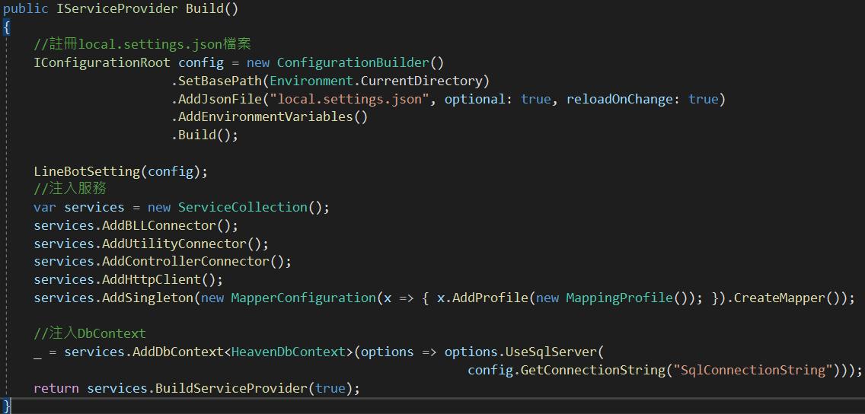
Task: Click the AddHttpClient call
Action: point(152,279)
